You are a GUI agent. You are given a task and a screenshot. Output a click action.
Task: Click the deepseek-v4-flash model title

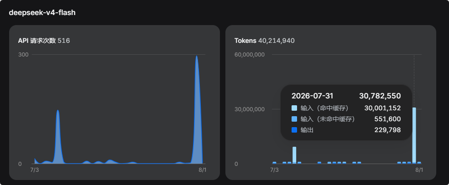pos(42,13)
